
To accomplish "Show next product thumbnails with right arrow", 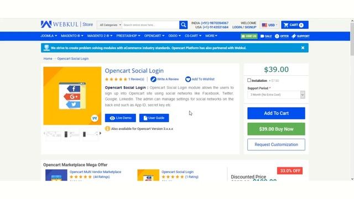I will [100, 133].
